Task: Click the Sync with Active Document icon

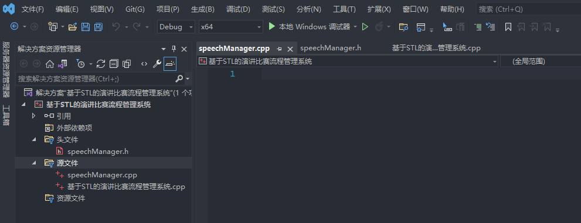Action: (x=101, y=64)
